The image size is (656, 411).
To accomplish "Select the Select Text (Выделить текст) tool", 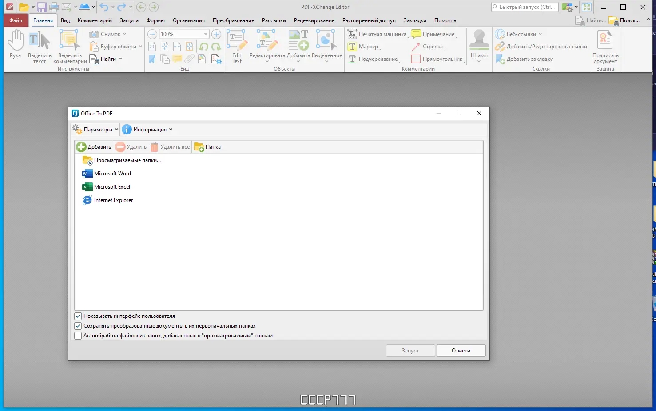I will tap(40, 47).
